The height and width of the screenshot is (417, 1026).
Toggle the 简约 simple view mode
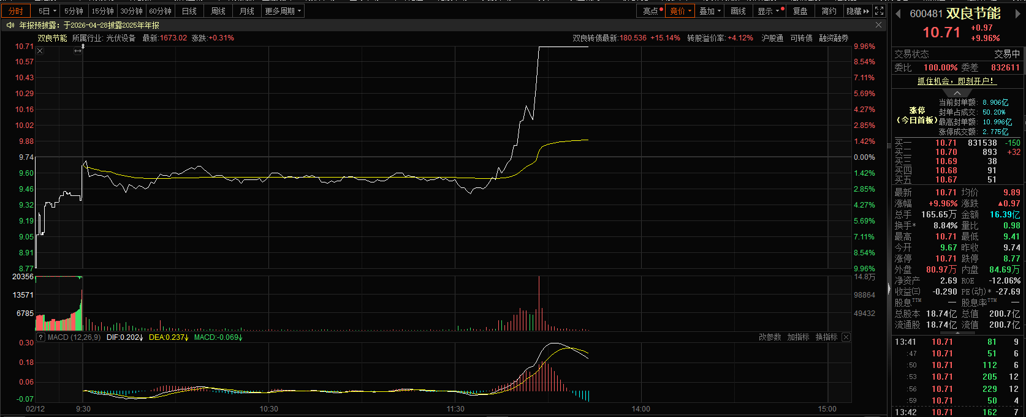[x=829, y=11]
